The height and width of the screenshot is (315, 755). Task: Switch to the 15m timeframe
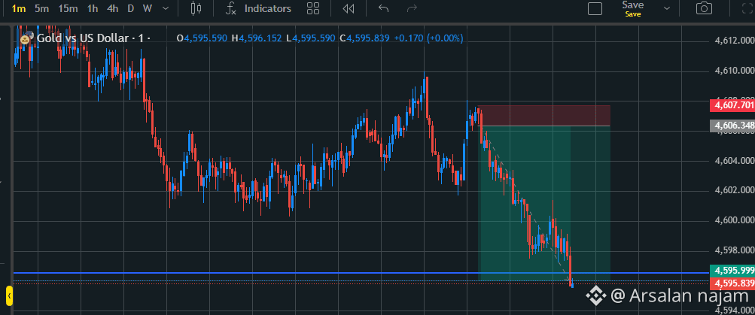point(68,8)
